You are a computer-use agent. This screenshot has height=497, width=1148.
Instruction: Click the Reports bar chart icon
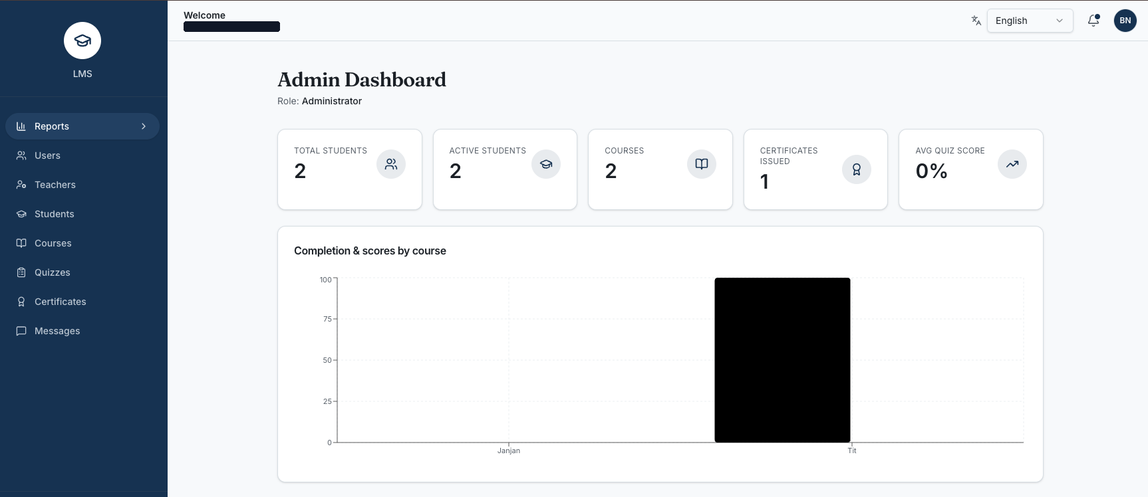(x=21, y=126)
